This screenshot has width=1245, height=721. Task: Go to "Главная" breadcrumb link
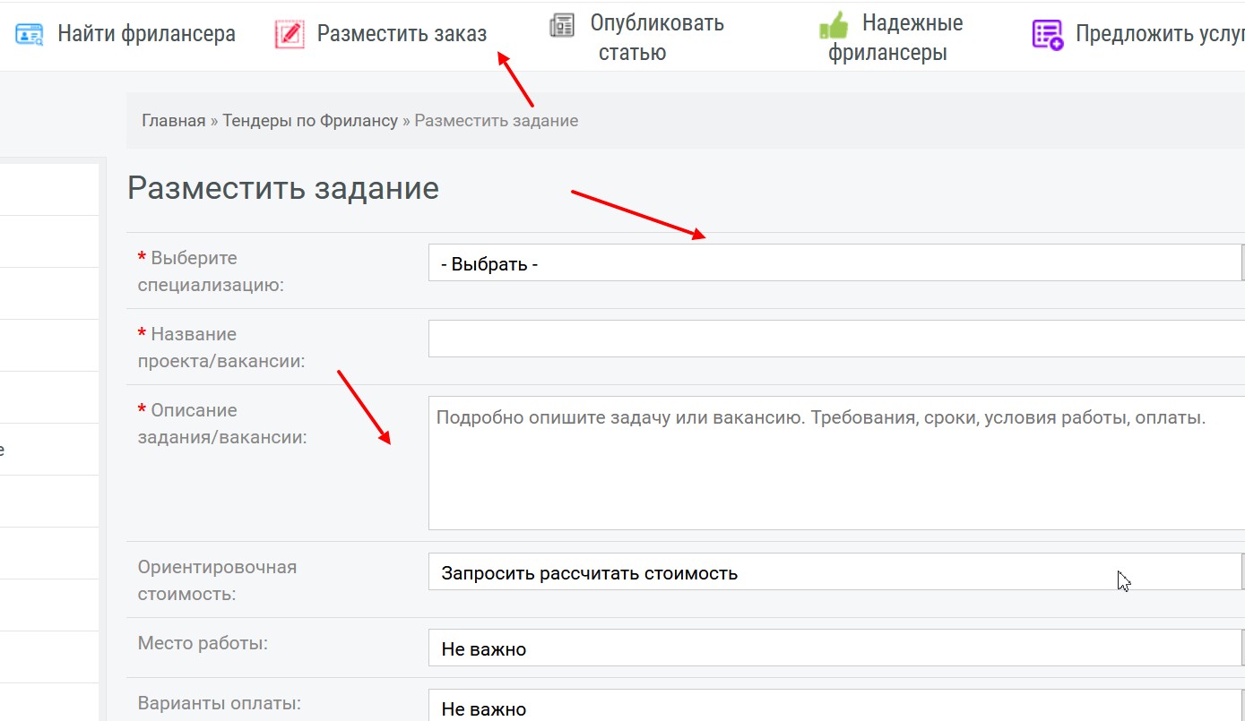[x=174, y=120]
